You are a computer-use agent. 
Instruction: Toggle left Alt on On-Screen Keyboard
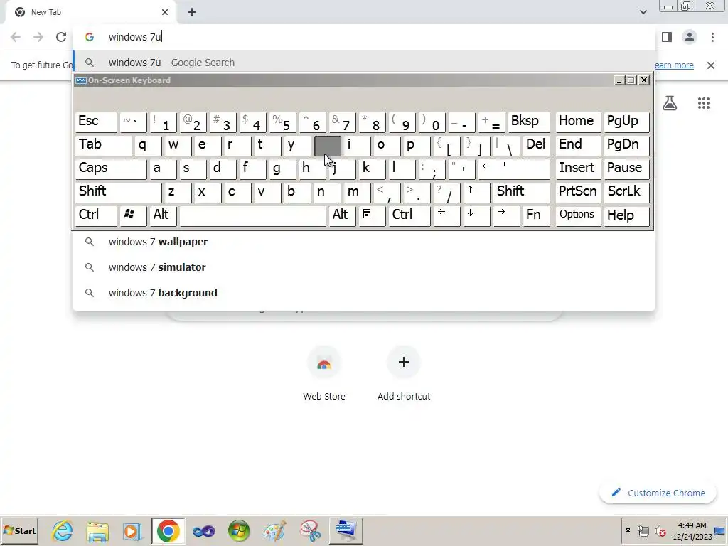tap(163, 216)
